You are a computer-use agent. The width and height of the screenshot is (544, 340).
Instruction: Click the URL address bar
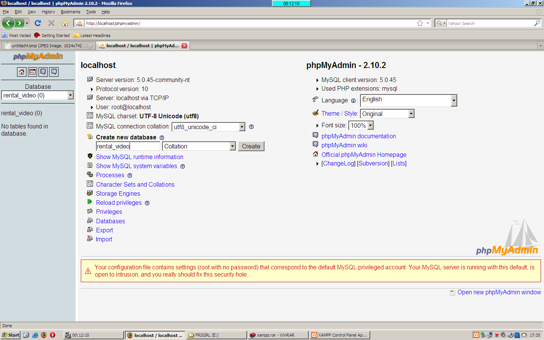pyautogui.click(x=249, y=23)
